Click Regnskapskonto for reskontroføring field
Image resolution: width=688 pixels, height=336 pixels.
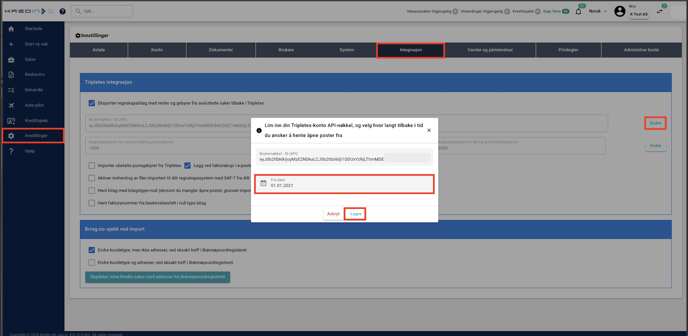coord(168,146)
